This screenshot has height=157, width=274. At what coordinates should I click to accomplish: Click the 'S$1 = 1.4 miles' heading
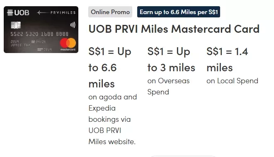pos(227,59)
